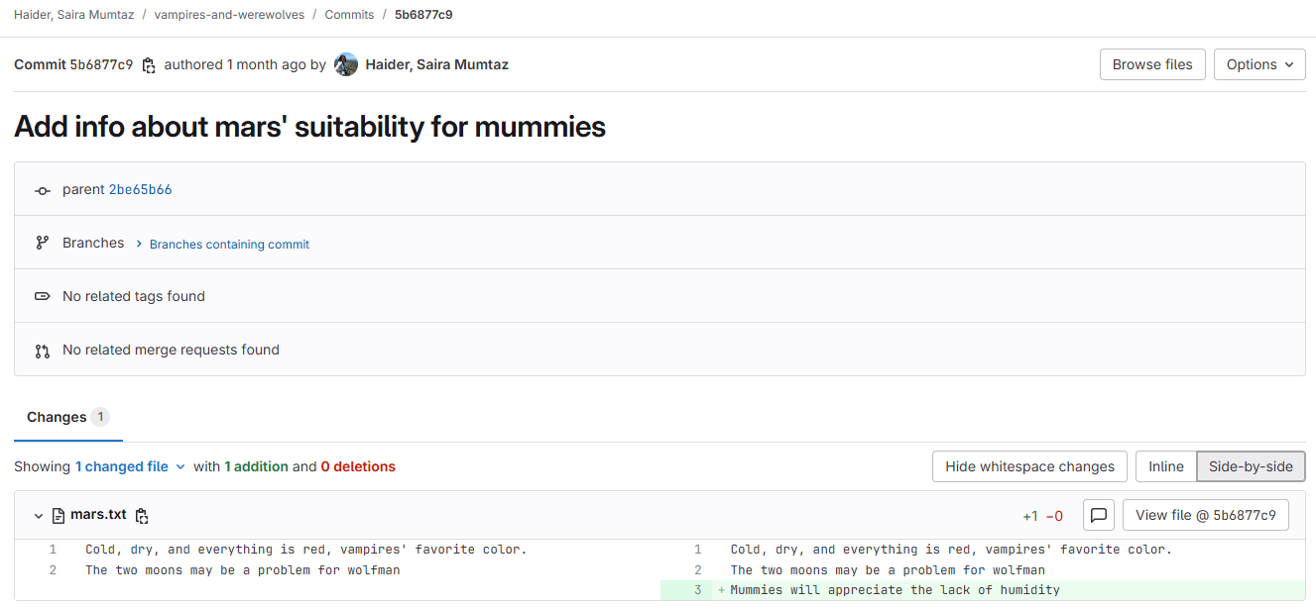The width and height of the screenshot is (1316, 608).
Task: Select Side-by-side diff view
Action: click(x=1251, y=466)
